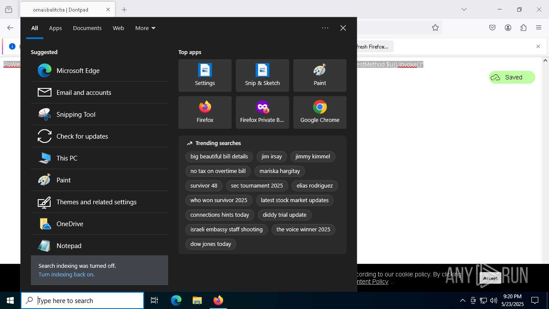Search sec tournament 2025
This screenshot has width=549, height=309.
tap(257, 186)
